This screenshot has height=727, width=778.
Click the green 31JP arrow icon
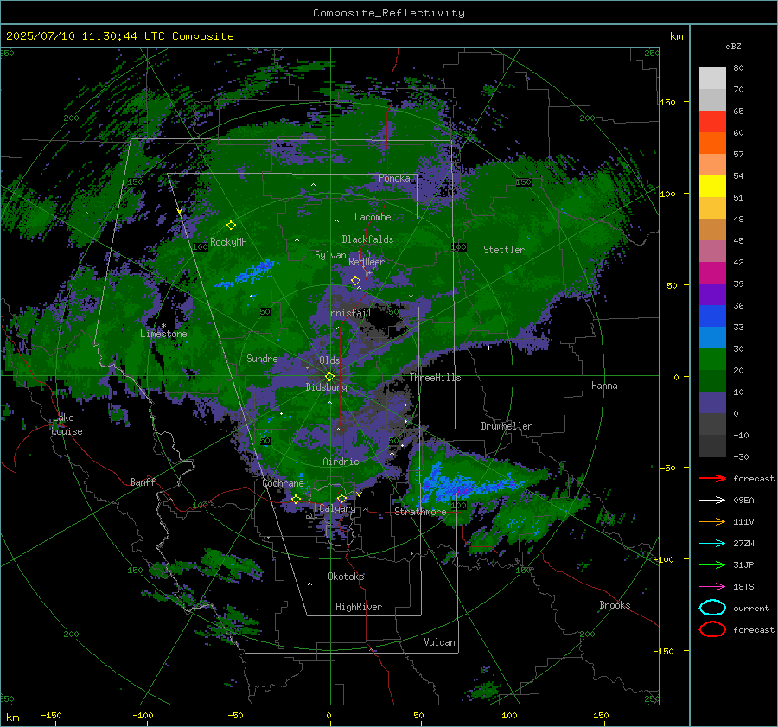[712, 564]
